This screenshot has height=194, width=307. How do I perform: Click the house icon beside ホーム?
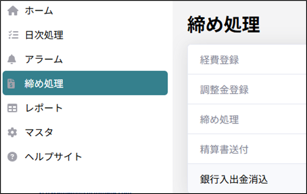tap(13, 11)
